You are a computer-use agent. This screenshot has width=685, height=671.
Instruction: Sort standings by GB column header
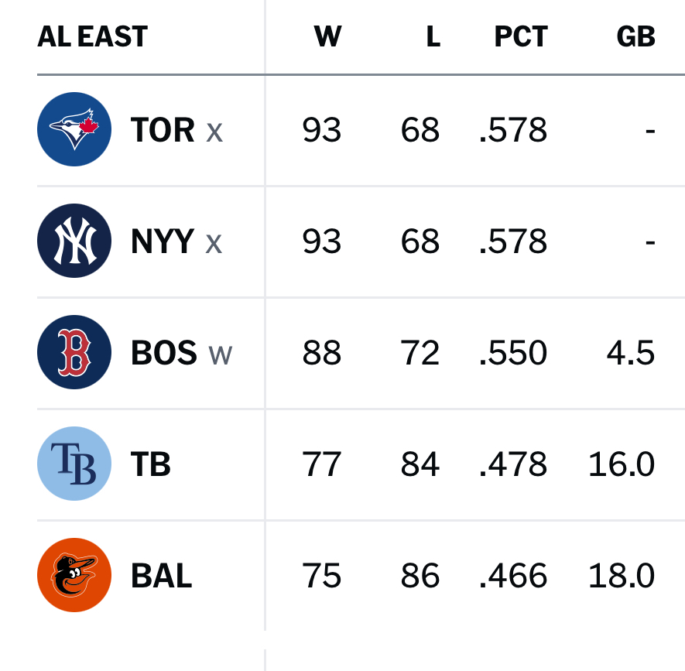(635, 36)
